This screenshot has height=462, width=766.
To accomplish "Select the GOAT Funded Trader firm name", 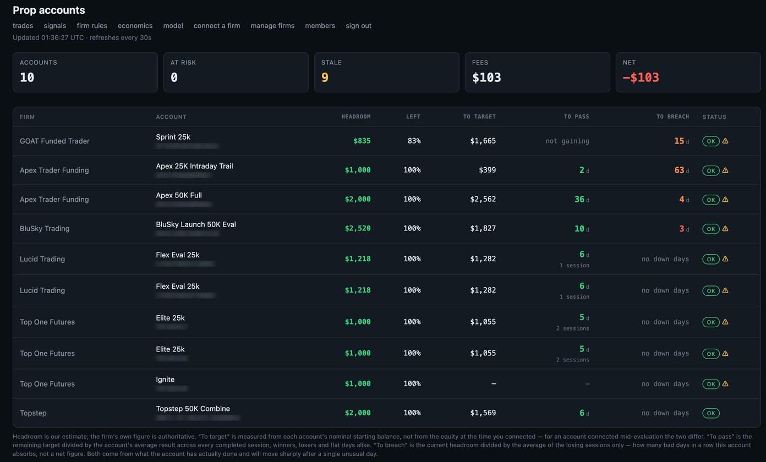I will (54, 141).
